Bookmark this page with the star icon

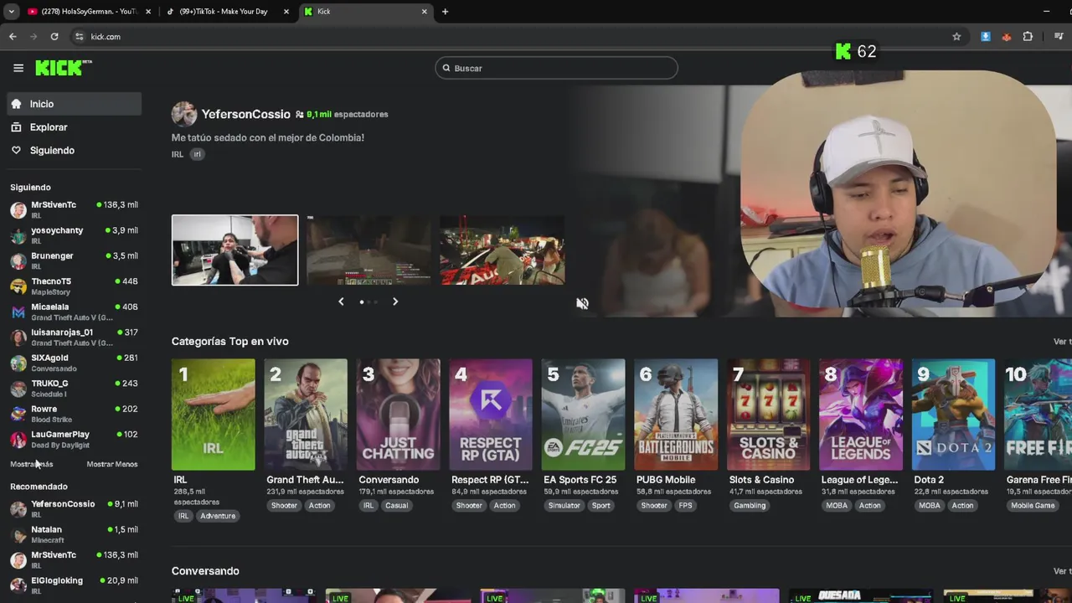[956, 36]
